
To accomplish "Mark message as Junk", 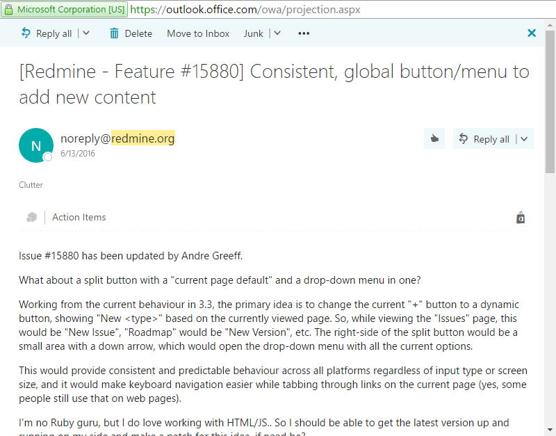I will point(253,33).
